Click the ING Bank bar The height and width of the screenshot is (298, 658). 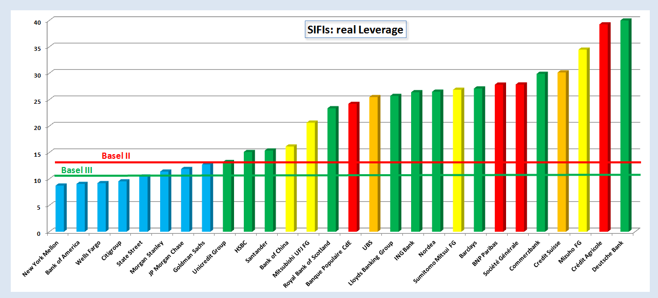click(x=416, y=161)
